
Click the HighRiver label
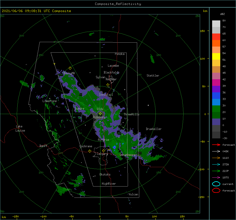pyautogui.click(x=109, y=184)
